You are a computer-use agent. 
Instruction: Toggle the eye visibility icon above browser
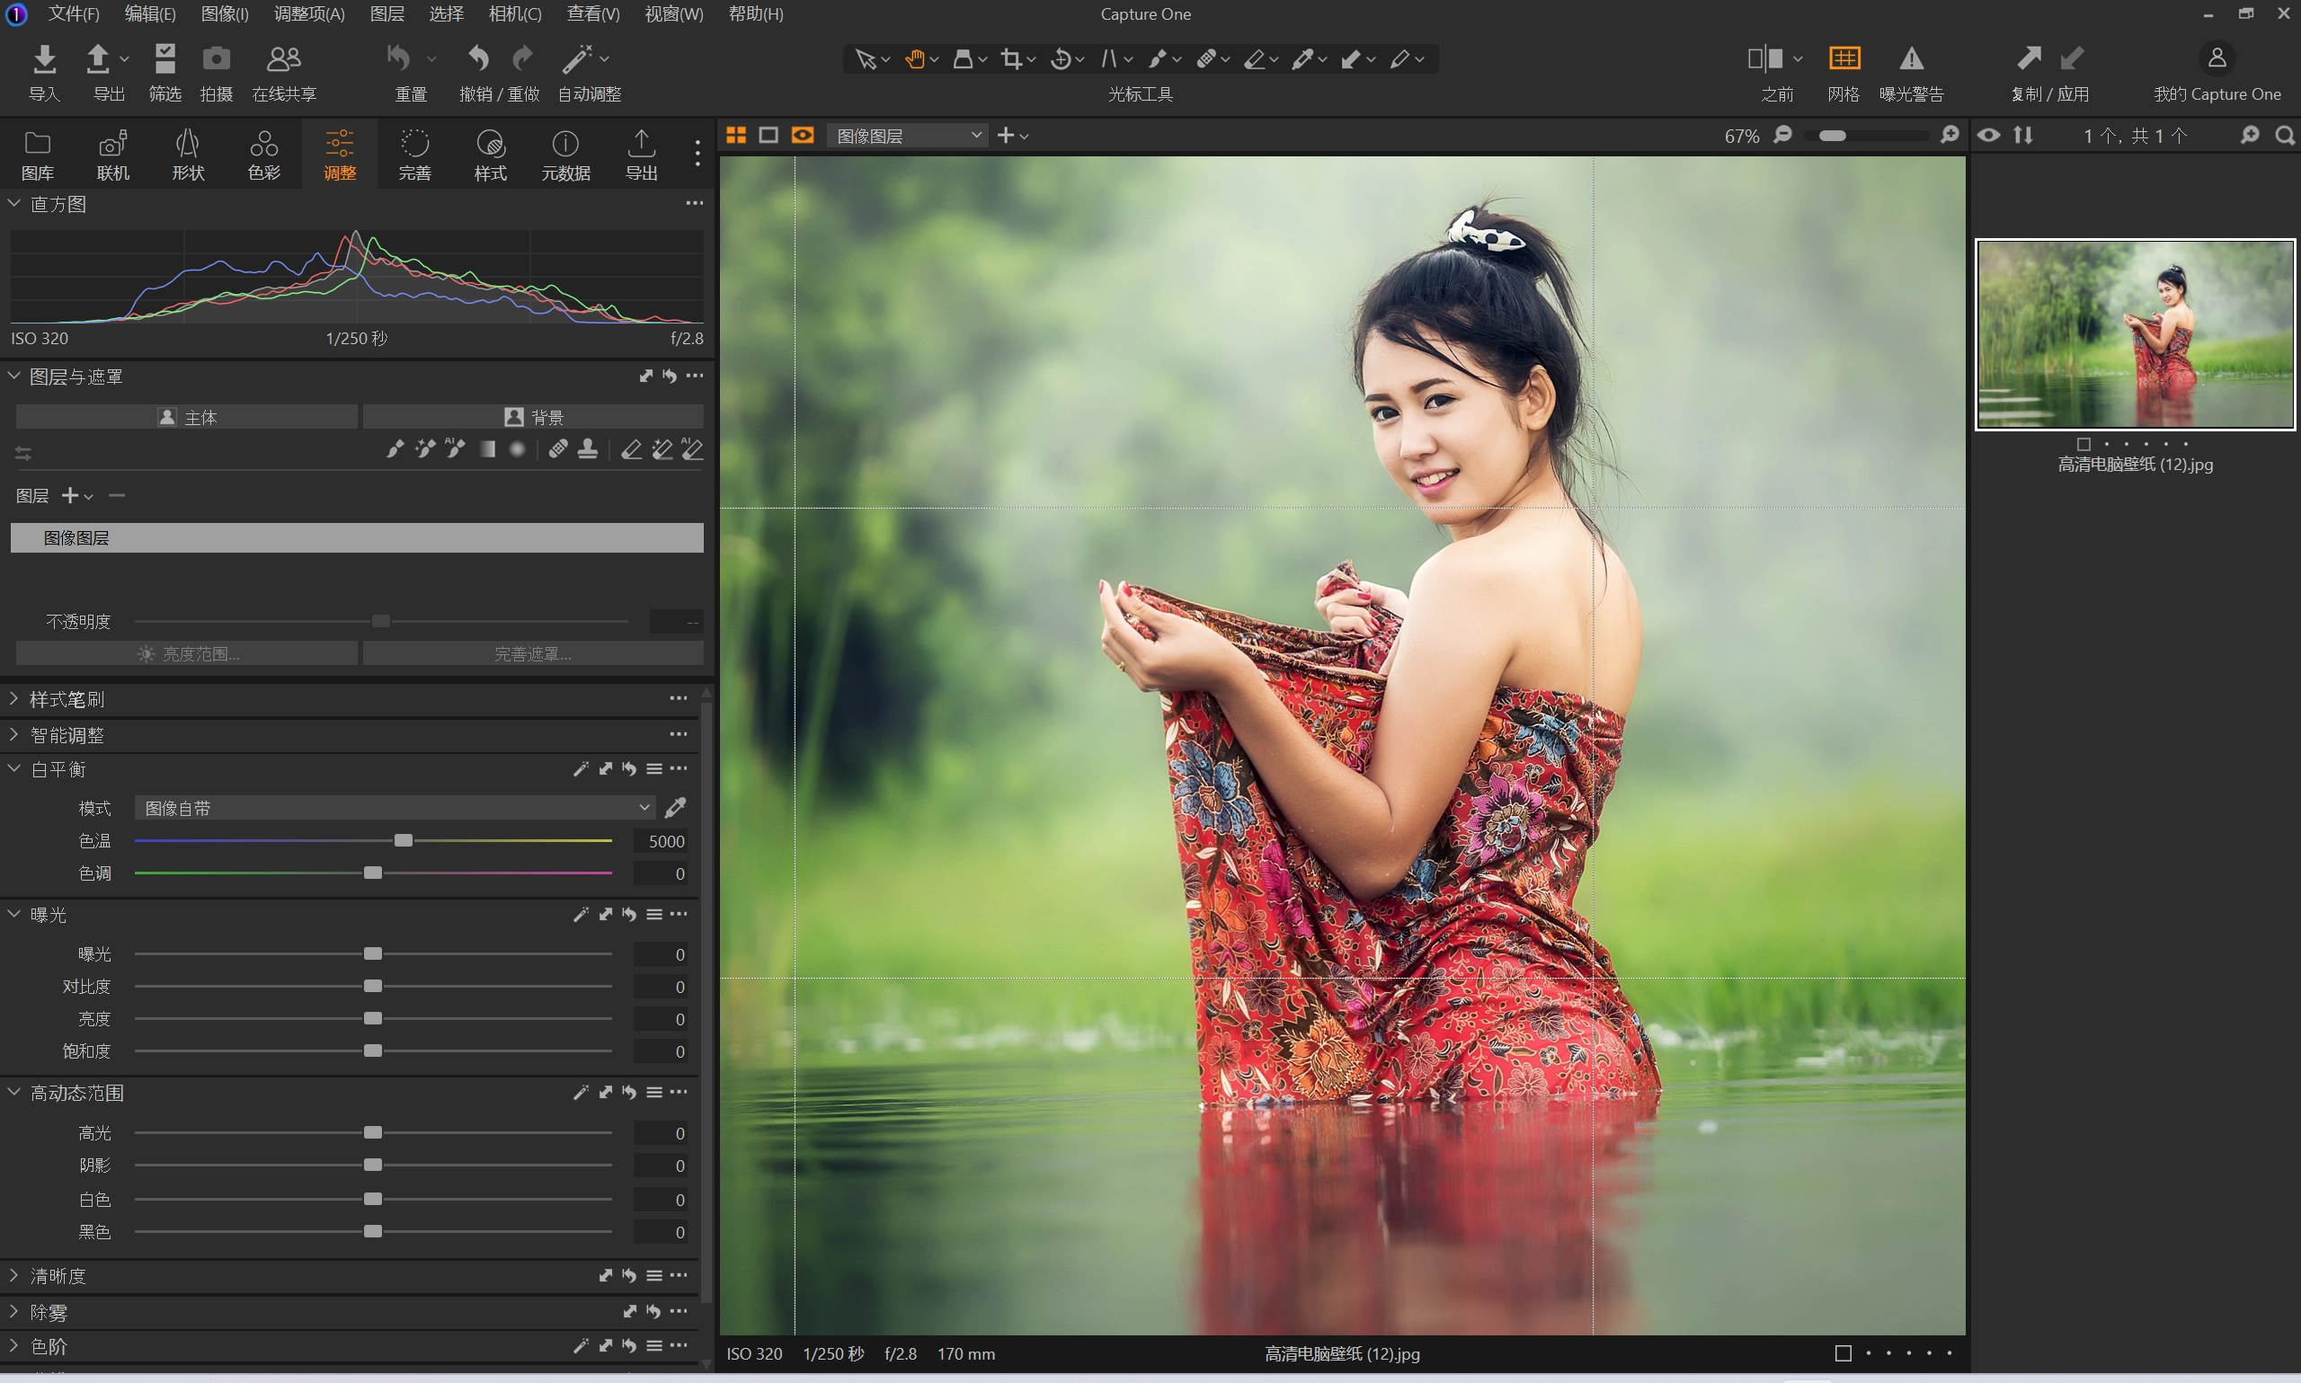[x=1988, y=136]
